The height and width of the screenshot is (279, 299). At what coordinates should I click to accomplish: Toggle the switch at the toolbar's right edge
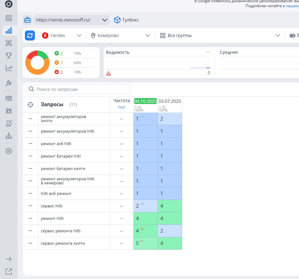pyautogui.click(x=292, y=35)
